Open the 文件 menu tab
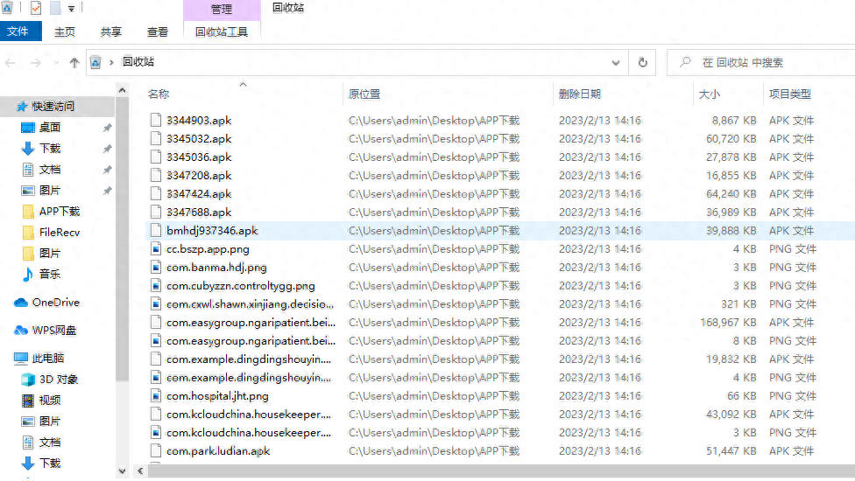The width and height of the screenshot is (855, 481). [x=20, y=31]
